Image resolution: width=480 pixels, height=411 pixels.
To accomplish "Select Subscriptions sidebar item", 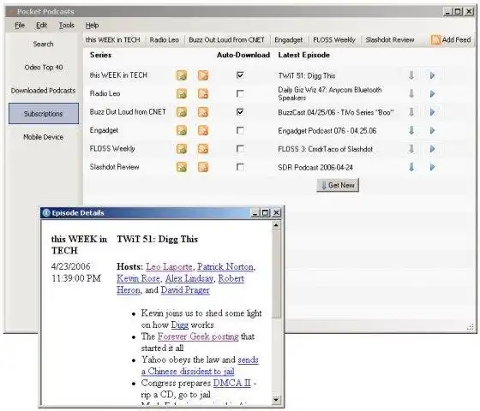I will [x=44, y=113].
